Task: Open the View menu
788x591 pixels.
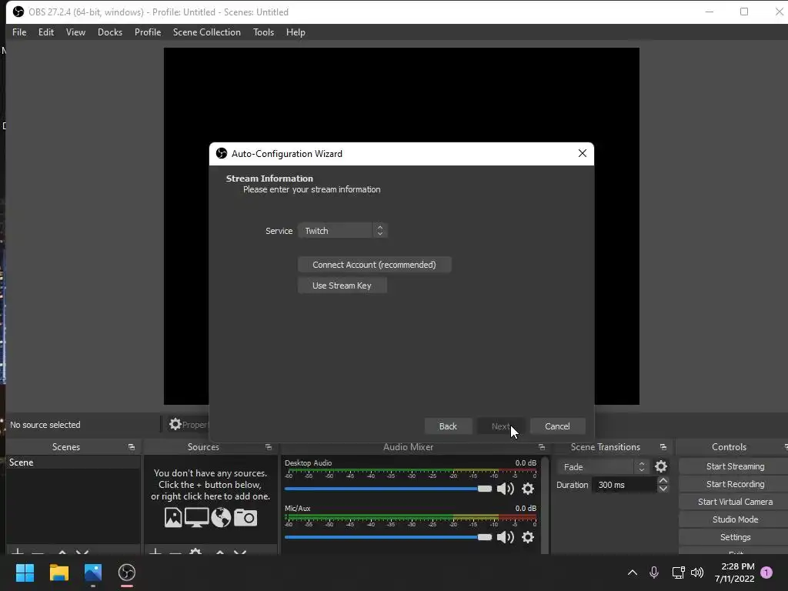Action: (75, 32)
